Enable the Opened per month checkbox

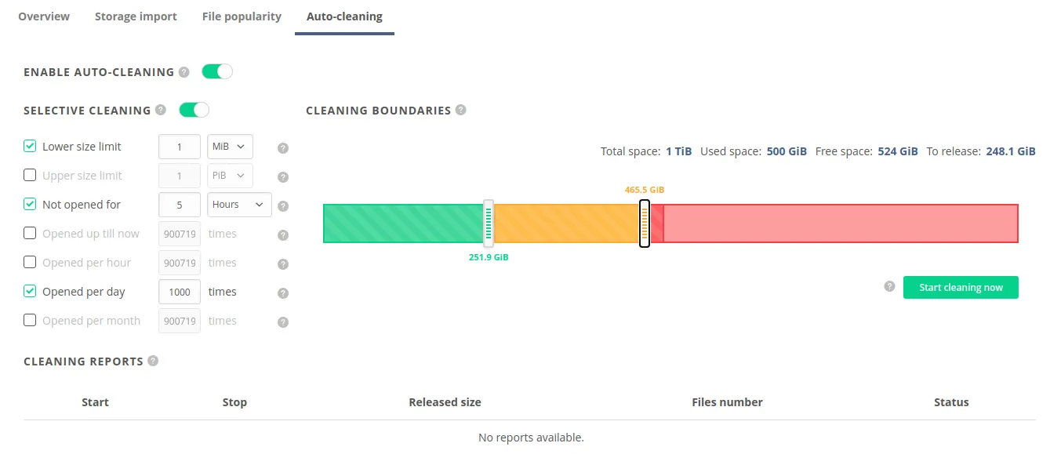point(29,320)
